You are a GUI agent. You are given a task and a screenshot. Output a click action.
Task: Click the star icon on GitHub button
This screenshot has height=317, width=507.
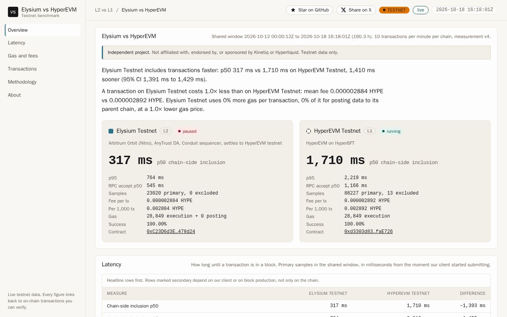coord(293,10)
